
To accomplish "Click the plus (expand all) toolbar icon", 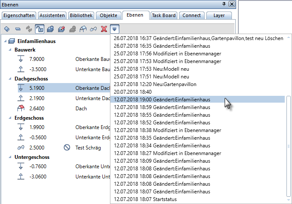I will (7, 29).
